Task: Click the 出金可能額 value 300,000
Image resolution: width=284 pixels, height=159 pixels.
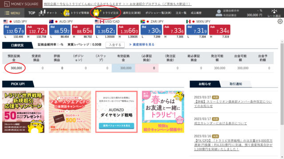Action: (243, 68)
